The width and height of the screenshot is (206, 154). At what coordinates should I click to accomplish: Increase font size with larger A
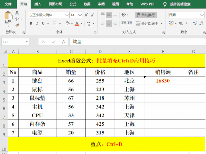tap(86, 15)
